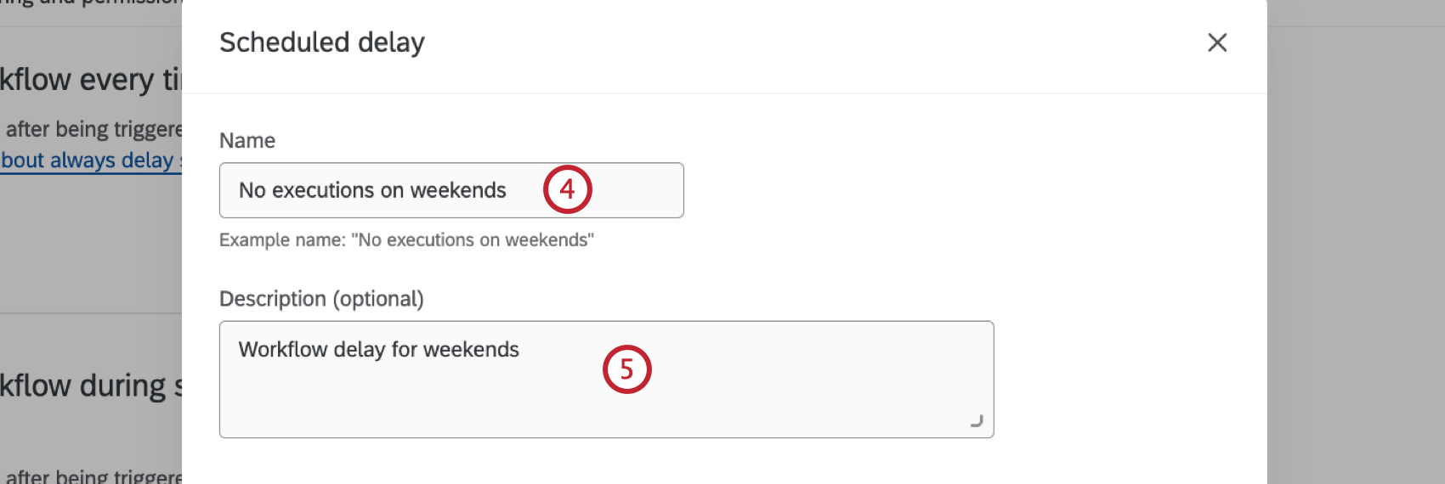Click the background heading "kflow every ti"
1445x484 pixels.
point(89,80)
